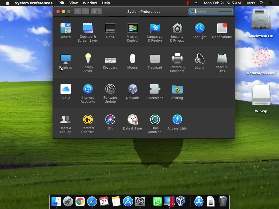The width and height of the screenshot is (279, 209).
Task: Select the DataWagon.com desktop icon
Action: (261, 61)
